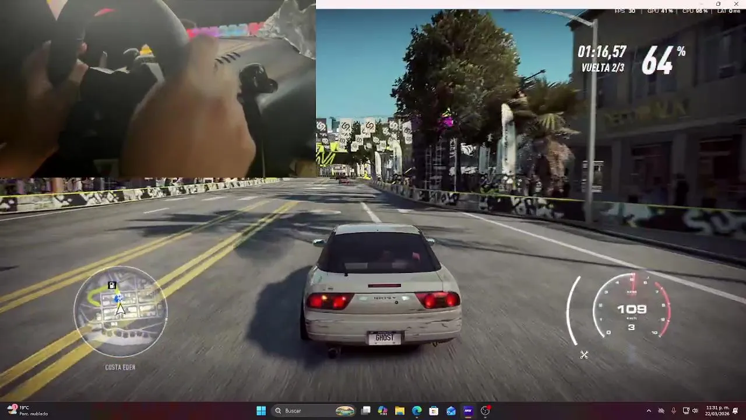The height and width of the screenshot is (420, 746).
Task: Click the FPS 30 overlay counter
Action: tap(625, 11)
